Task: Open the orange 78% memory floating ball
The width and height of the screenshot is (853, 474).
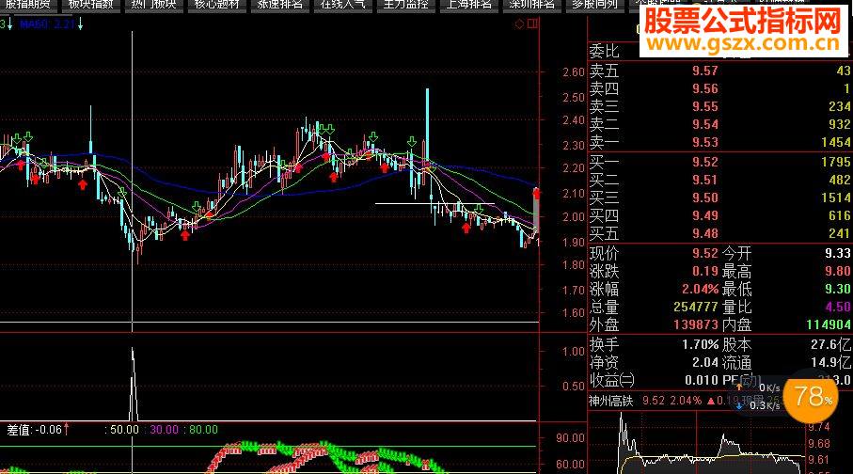Action: pos(811,397)
